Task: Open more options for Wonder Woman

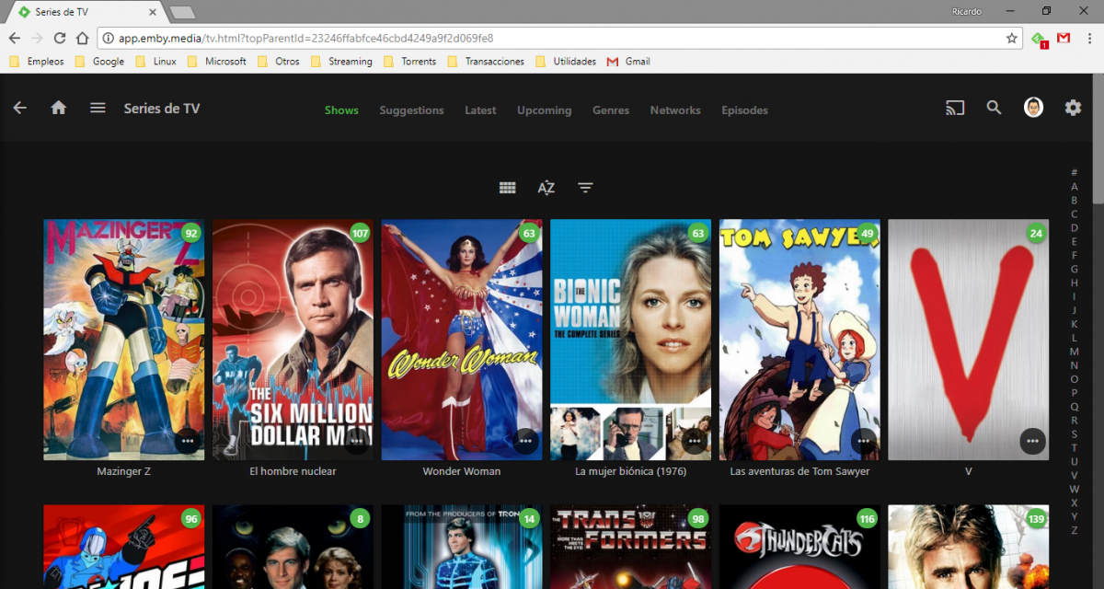Action: [526, 441]
